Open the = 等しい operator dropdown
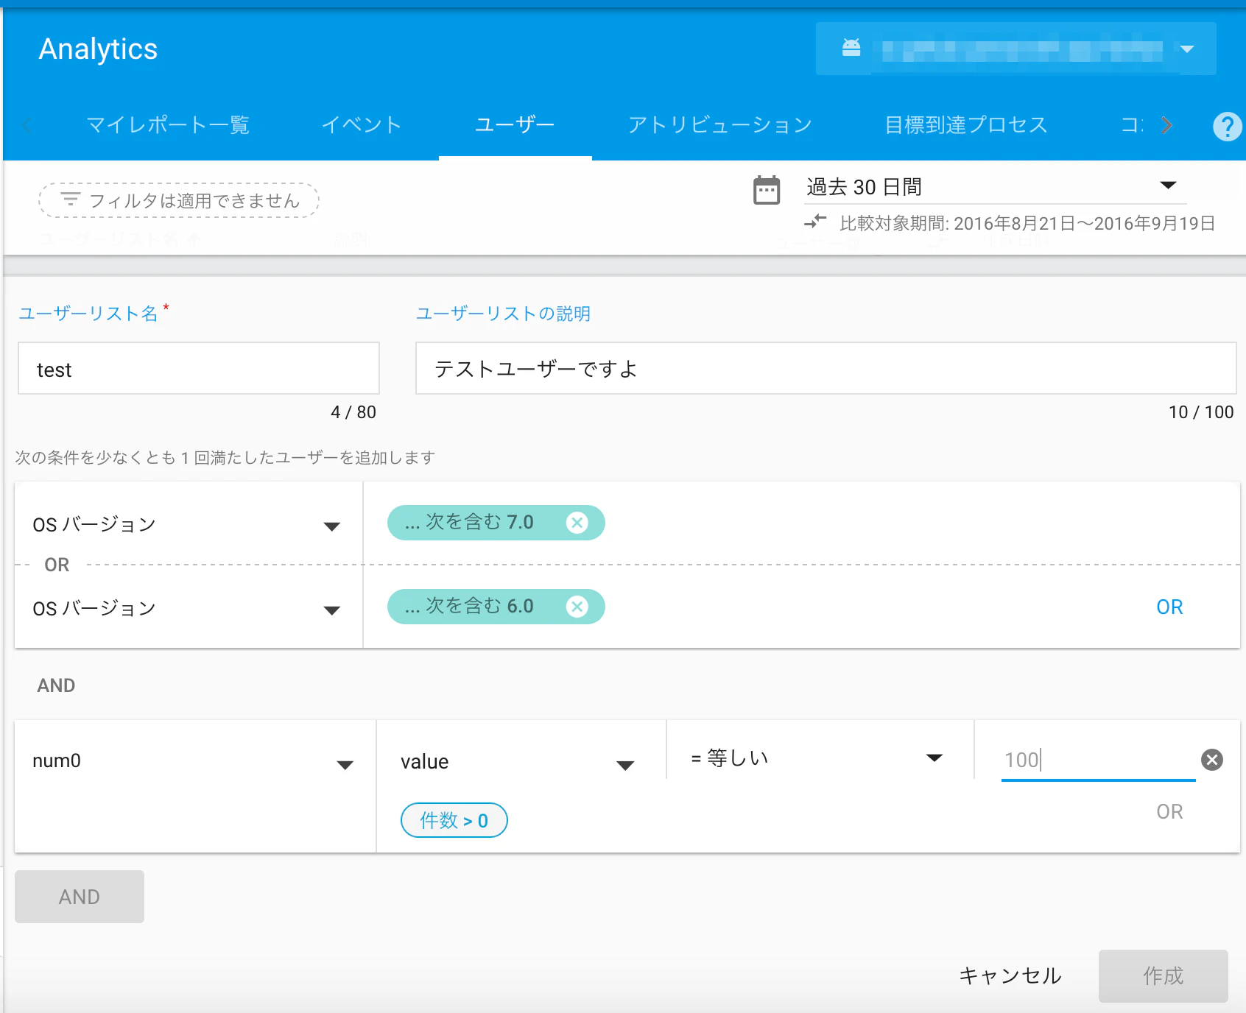The image size is (1246, 1013). pyautogui.click(x=817, y=758)
